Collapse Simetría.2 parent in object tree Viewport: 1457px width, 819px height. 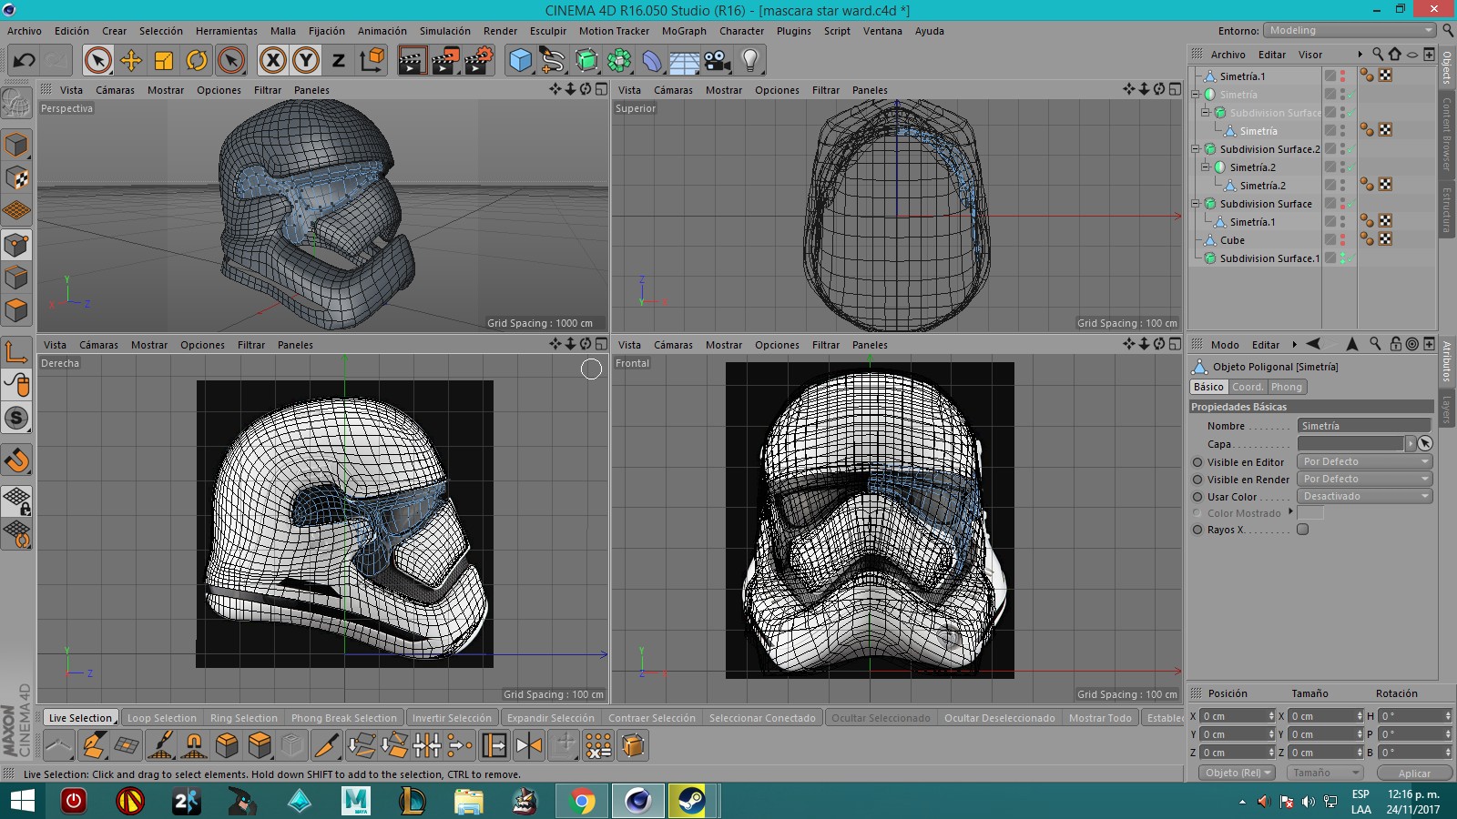click(x=1206, y=167)
